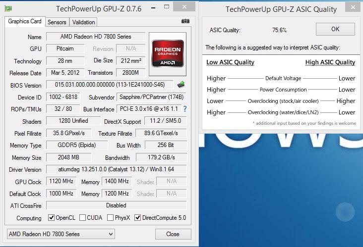Click Power Consumption label in ASIC window
The image size is (363, 247).
(283, 90)
